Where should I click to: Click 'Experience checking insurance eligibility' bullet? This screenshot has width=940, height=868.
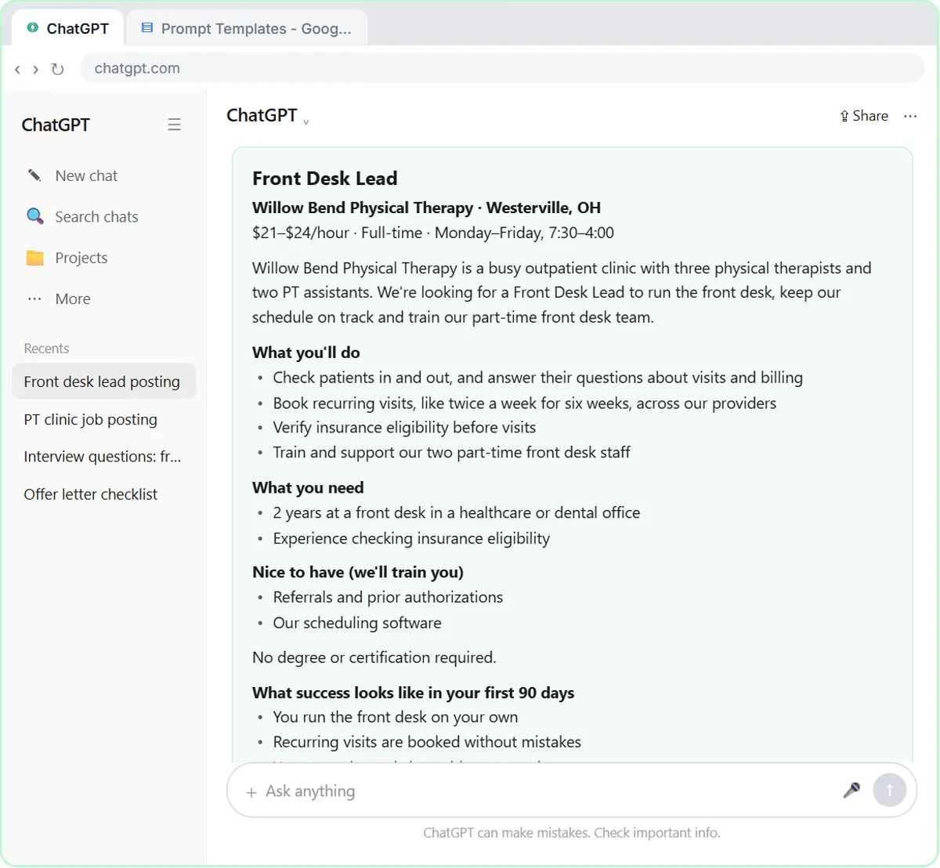[411, 538]
